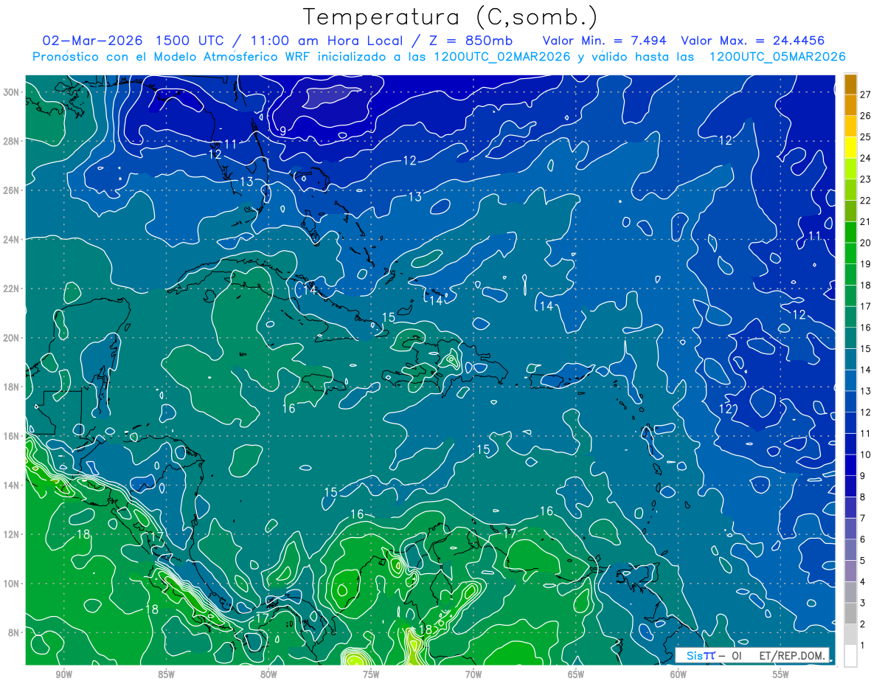Click the color scale label '16'
The height and width of the screenshot is (684, 885).
tap(866, 328)
